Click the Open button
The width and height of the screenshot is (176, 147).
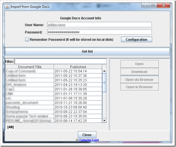[139, 64]
